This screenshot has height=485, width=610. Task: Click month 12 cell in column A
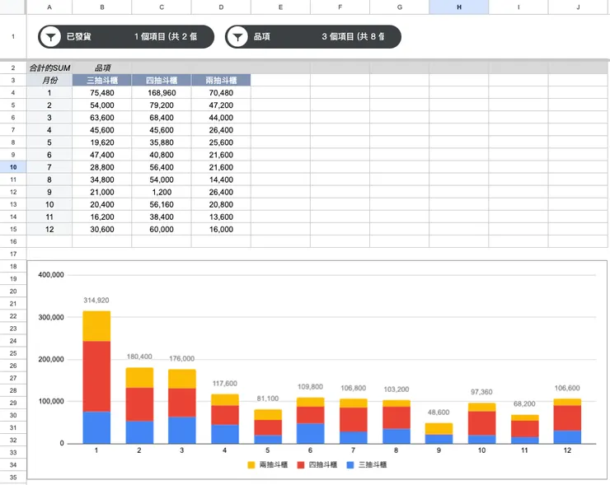click(49, 230)
